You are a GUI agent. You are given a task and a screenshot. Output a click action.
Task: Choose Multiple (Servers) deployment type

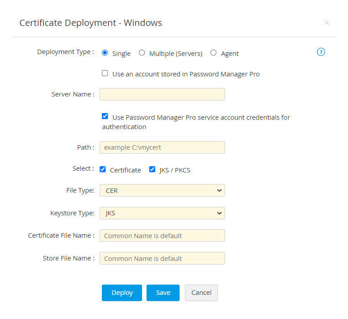click(142, 53)
